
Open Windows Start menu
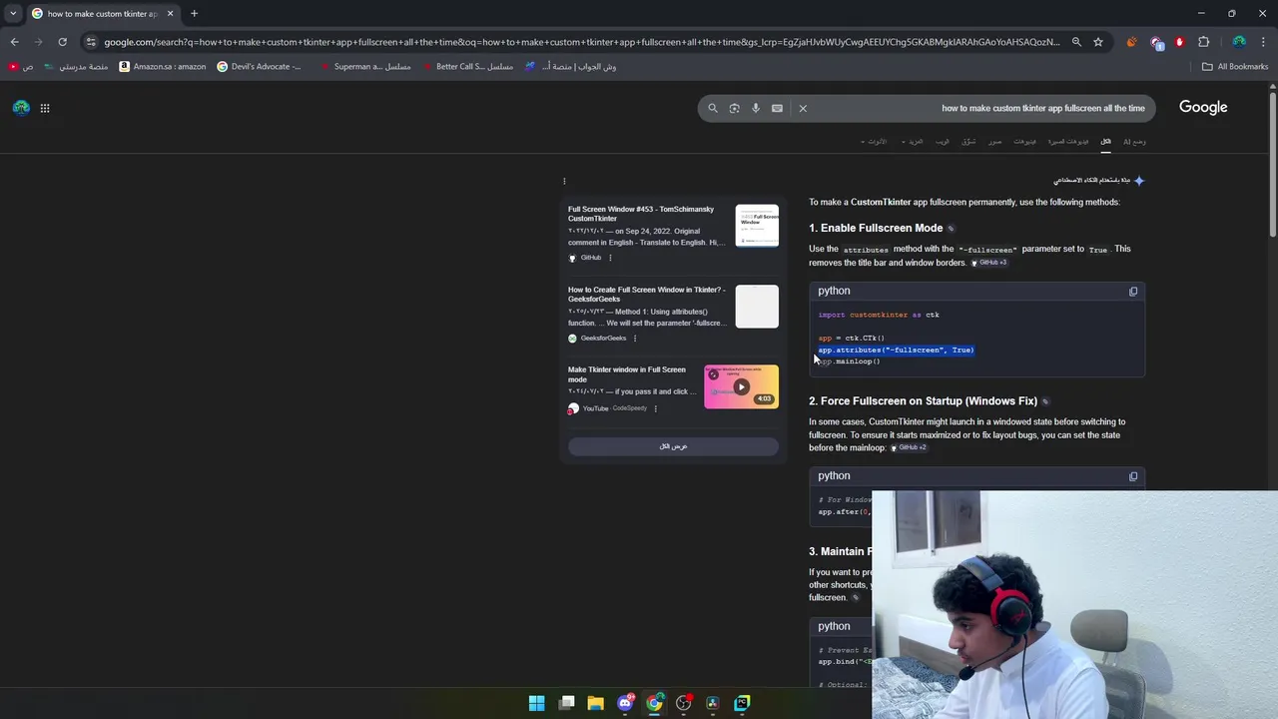coord(536,703)
